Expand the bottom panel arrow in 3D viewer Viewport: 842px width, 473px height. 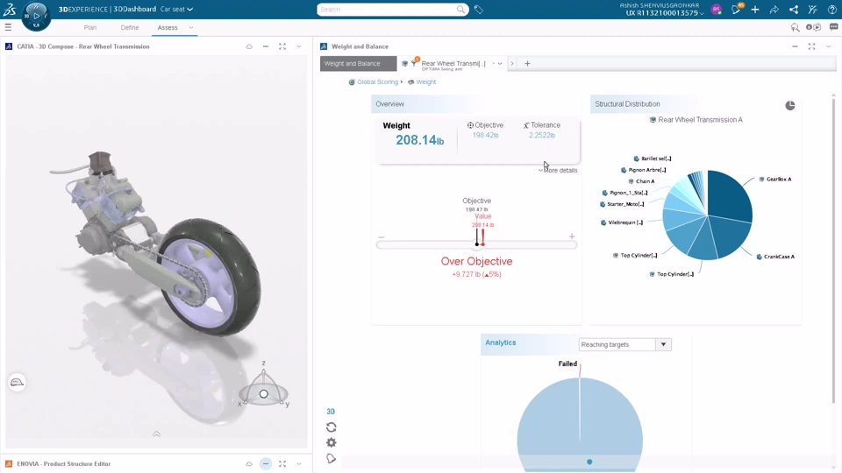(x=156, y=434)
